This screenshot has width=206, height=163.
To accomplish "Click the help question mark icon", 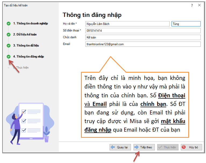I will tap(192, 5).
